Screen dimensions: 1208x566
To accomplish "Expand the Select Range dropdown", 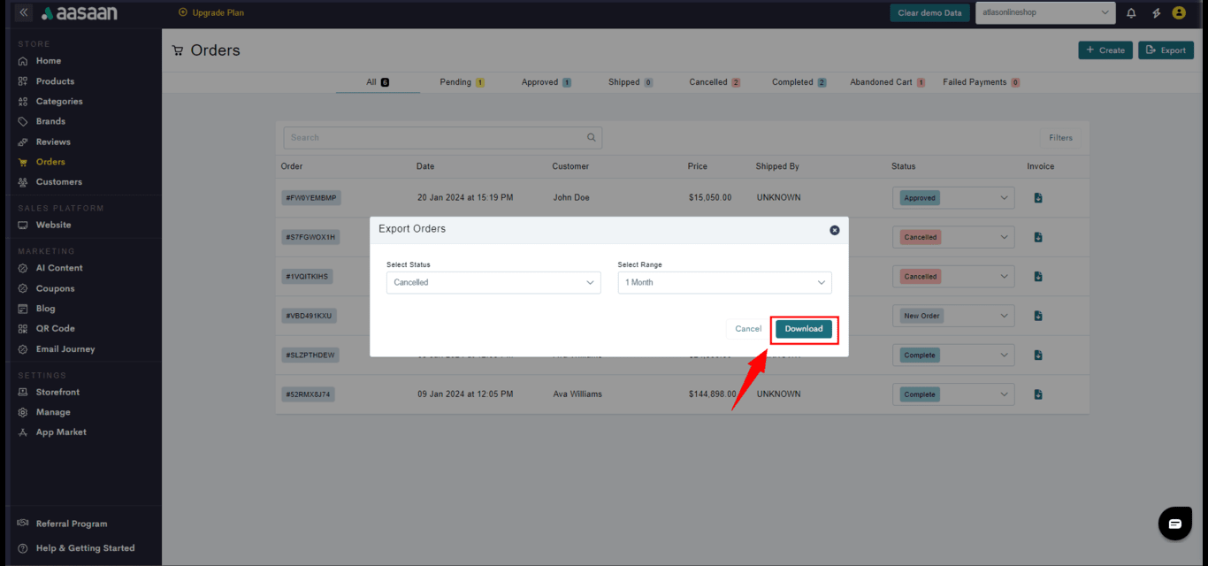I will tap(724, 283).
